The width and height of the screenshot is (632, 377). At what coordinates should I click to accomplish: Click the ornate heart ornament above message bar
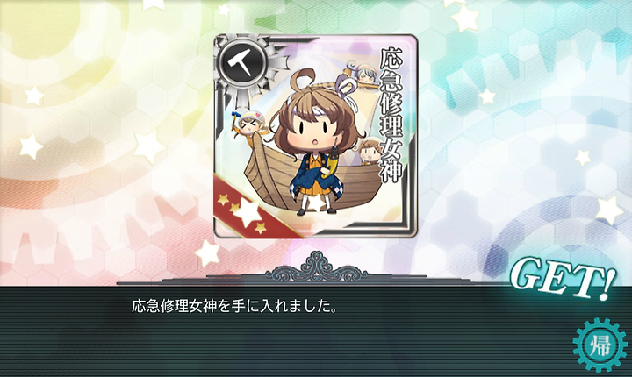316,267
